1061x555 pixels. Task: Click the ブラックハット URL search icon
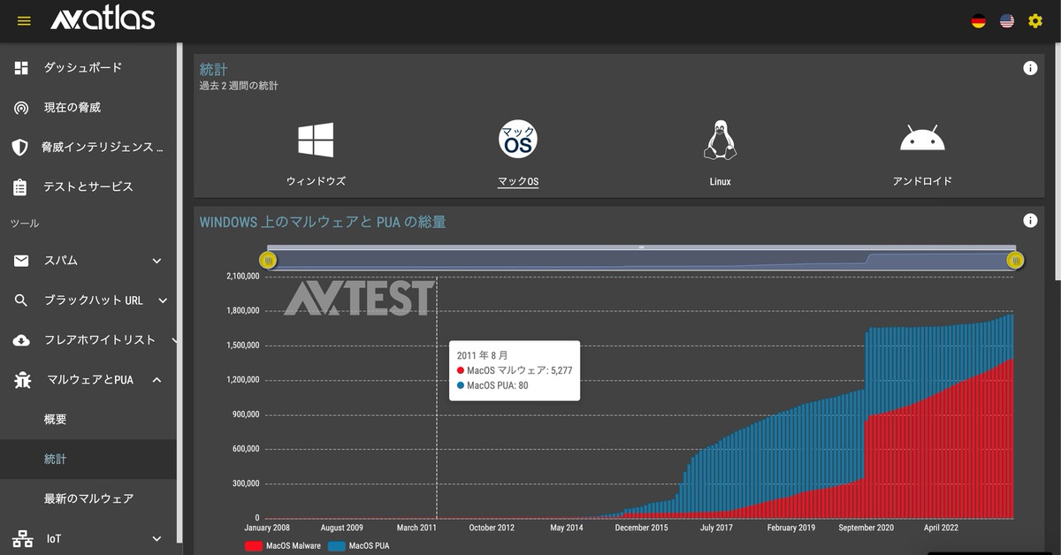point(21,300)
